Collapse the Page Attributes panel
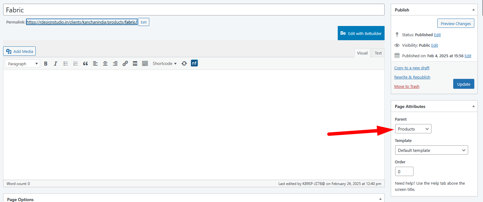The image size is (483, 202). tap(473, 106)
